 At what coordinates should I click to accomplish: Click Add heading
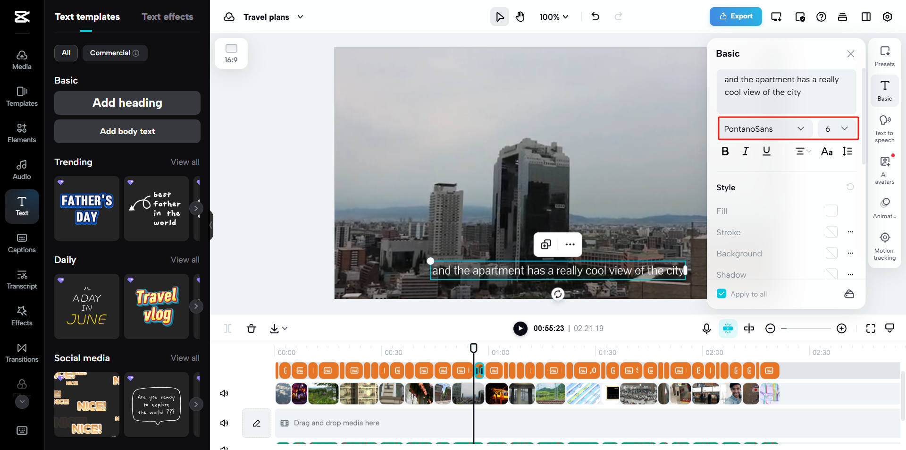127,103
